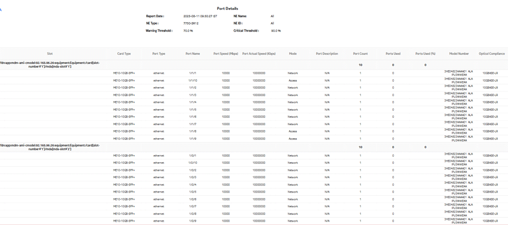Click the port count 10 for mda-slot='1'
508x225 pixels.
360,65
